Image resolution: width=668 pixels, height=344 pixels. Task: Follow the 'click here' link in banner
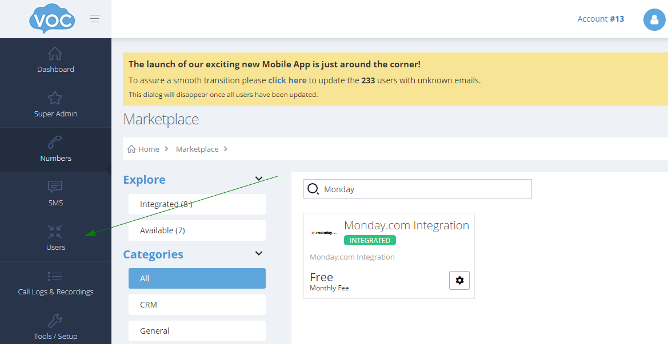tap(287, 80)
